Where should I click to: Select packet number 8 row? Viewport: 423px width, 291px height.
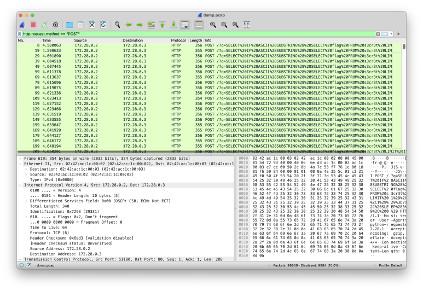pyautogui.click(x=209, y=45)
